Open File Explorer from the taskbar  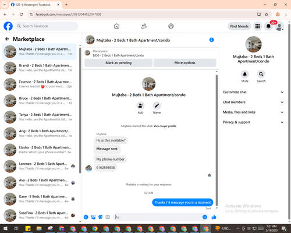coord(39,228)
